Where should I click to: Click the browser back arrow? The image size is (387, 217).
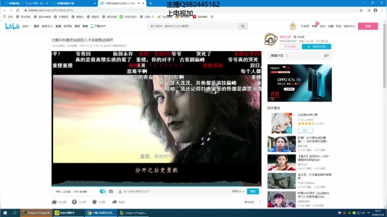pyautogui.click(x=5, y=10)
